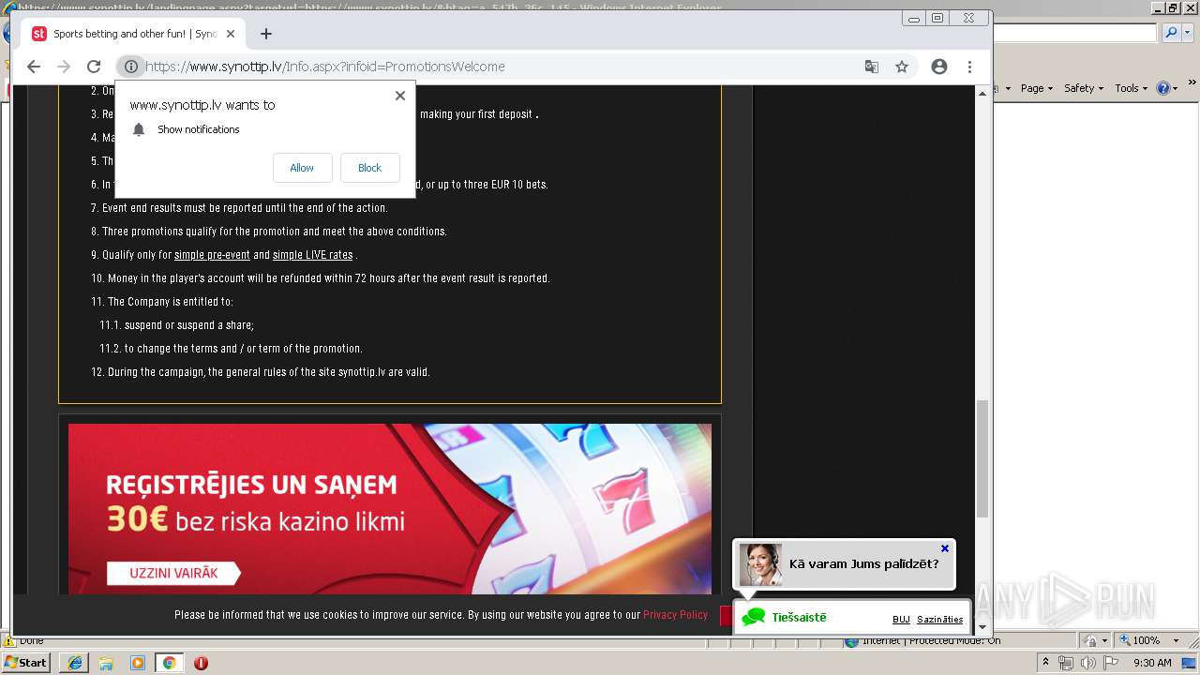
Task: Open the Google Translate icon in address bar
Action: 872,67
